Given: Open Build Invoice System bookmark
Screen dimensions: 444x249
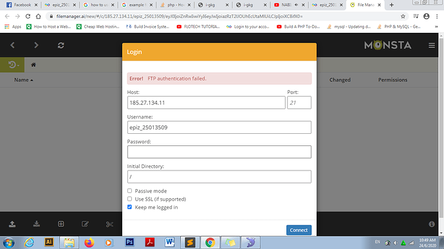Looking at the screenshot, I should 147,26.
